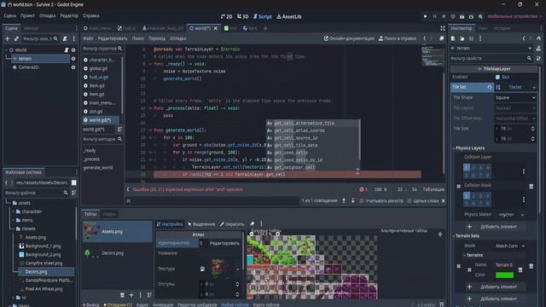Open the Project menu
The image size is (546, 307).
coord(27,16)
